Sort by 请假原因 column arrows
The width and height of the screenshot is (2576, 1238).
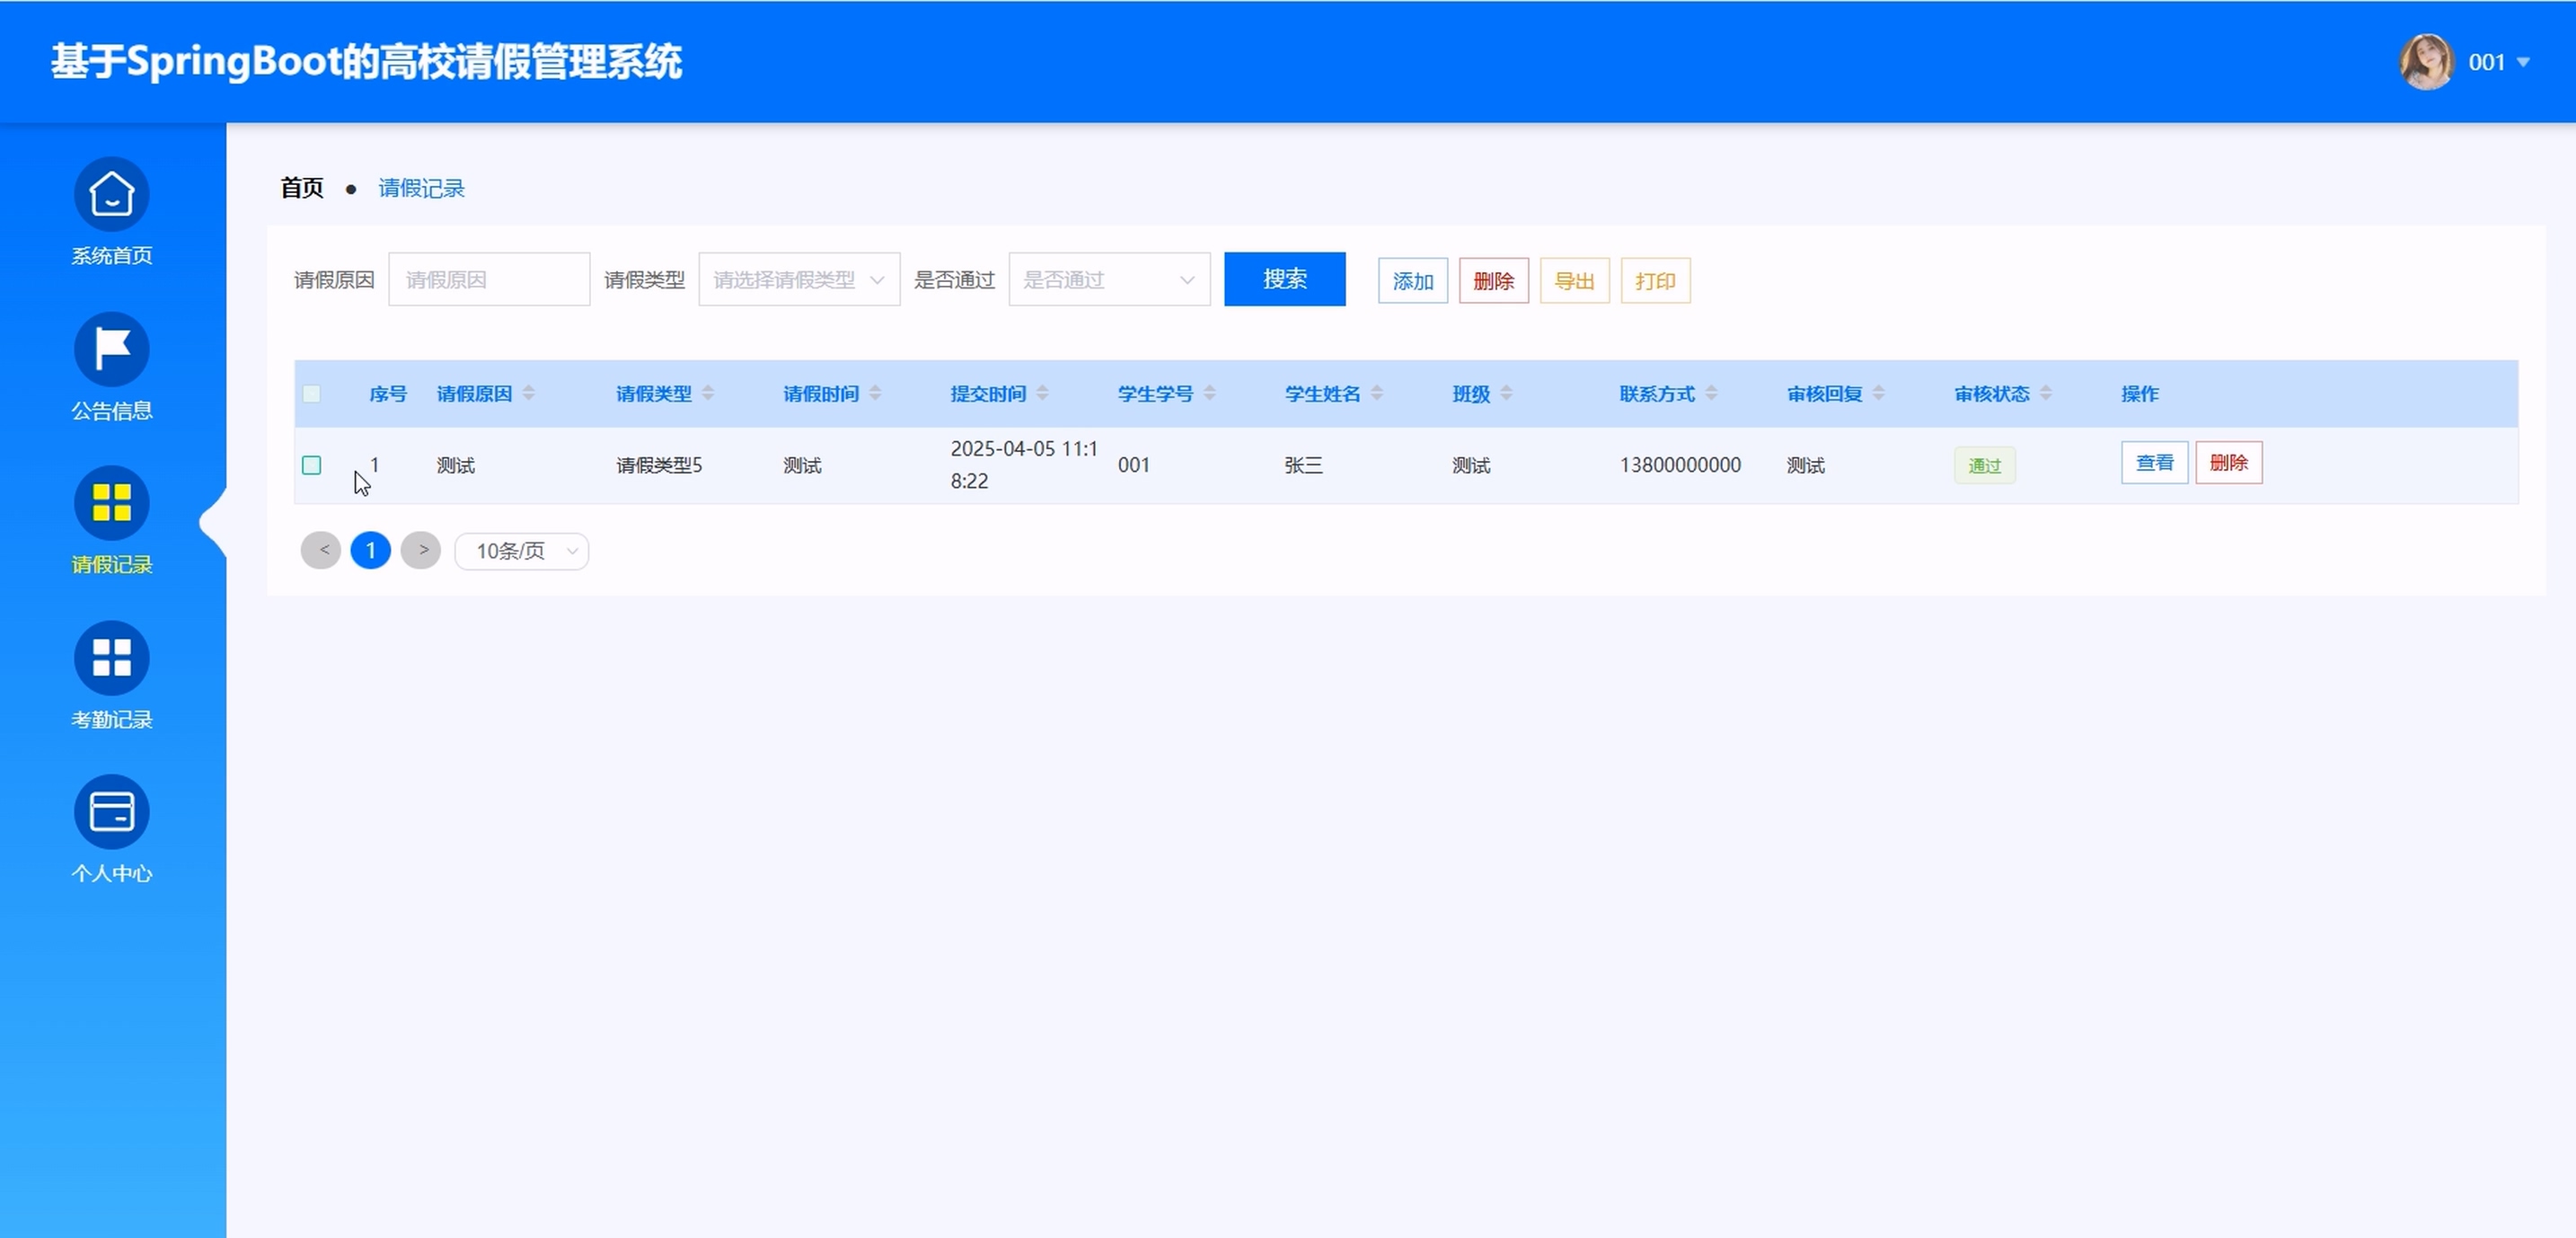529,393
